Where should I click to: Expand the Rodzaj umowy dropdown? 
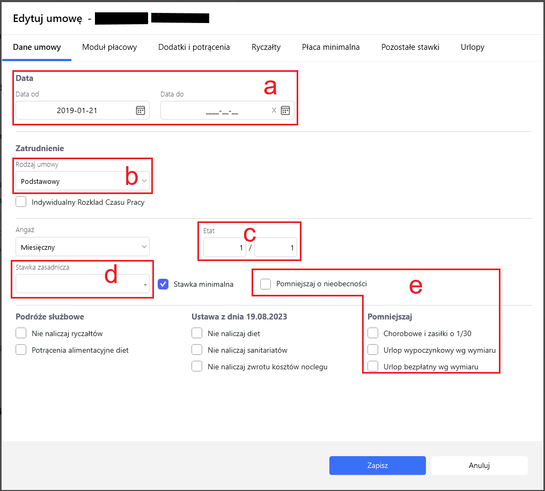83,181
